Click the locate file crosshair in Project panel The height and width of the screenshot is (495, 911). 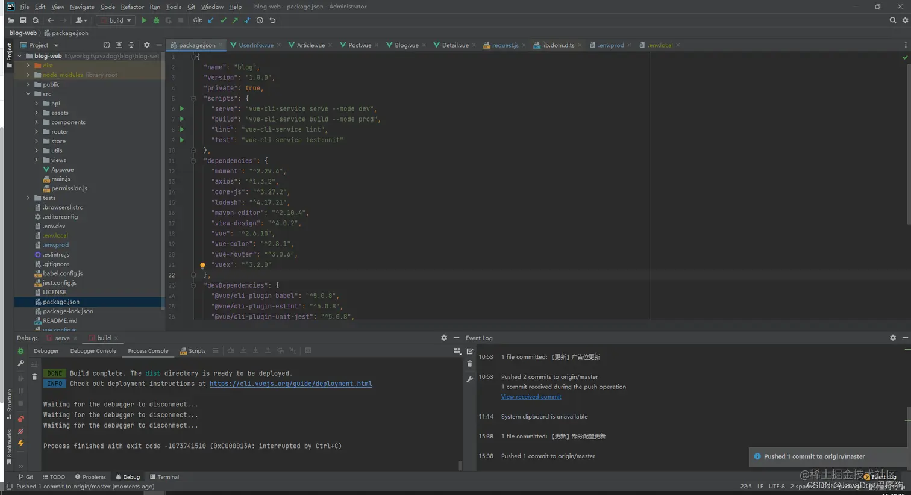pyautogui.click(x=107, y=45)
